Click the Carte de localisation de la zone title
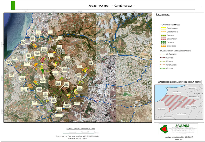The width and height of the screenshot is (205, 142). pos(178,82)
